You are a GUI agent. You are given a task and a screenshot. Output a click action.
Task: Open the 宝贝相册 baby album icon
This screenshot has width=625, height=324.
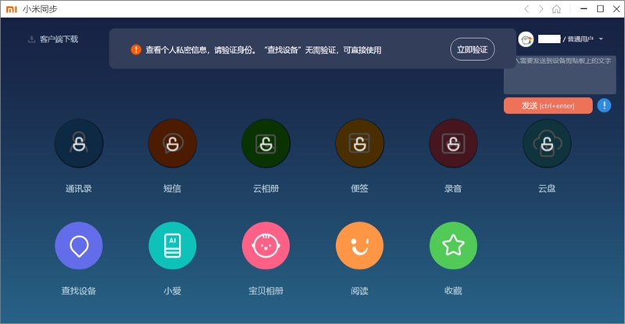click(266, 246)
